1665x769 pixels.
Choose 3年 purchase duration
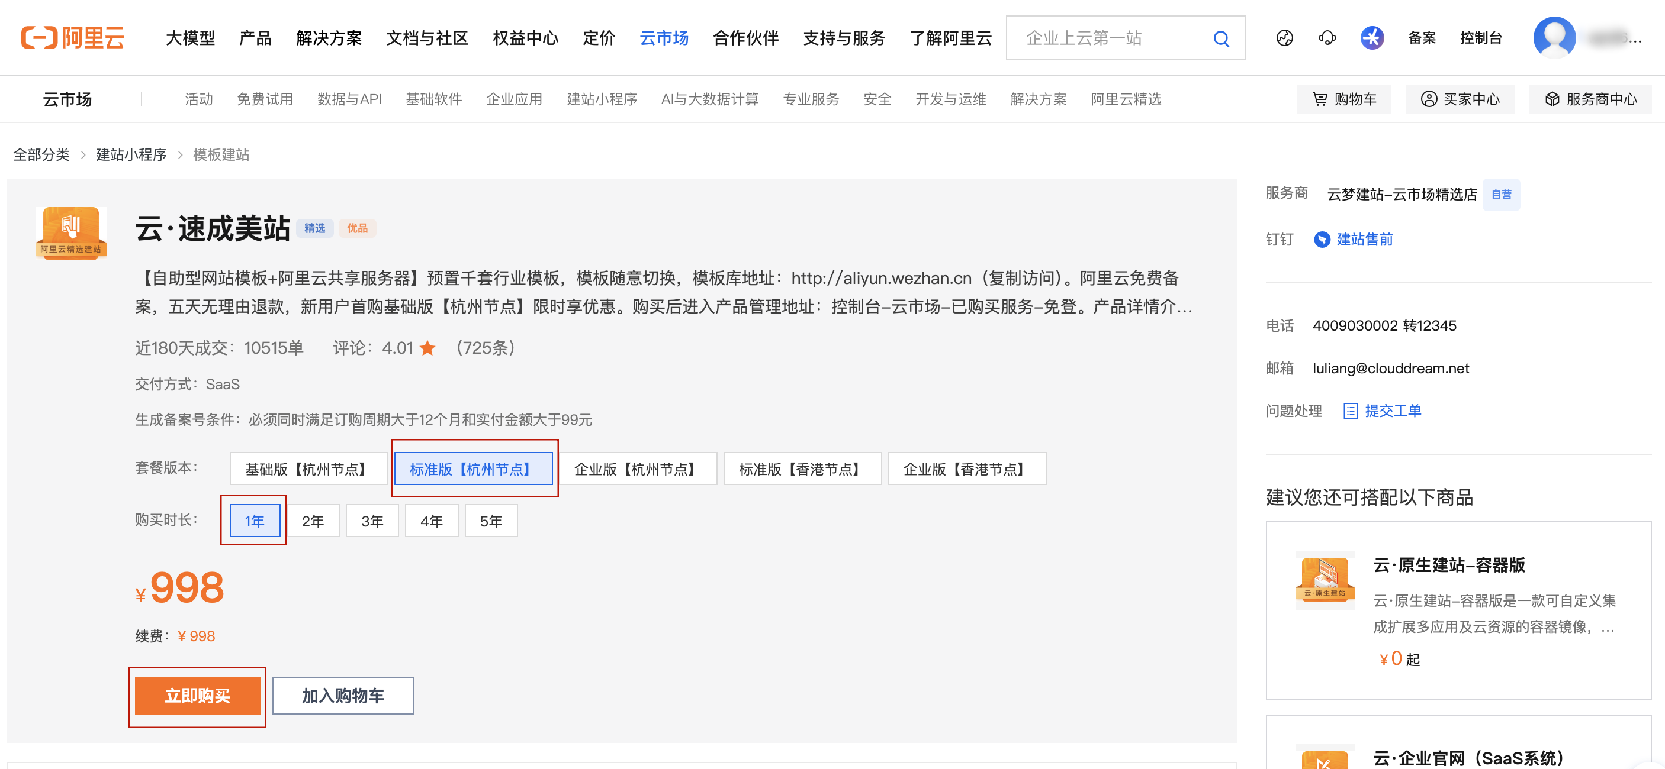point(372,521)
